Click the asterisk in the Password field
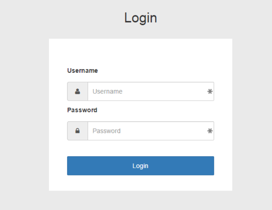This screenshot has height=210, width=272. 210,131
